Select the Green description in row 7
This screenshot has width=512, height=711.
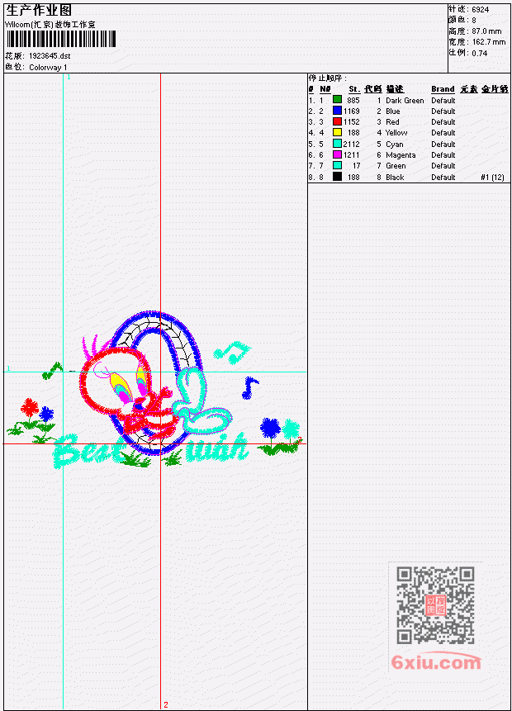click(396, 166)
